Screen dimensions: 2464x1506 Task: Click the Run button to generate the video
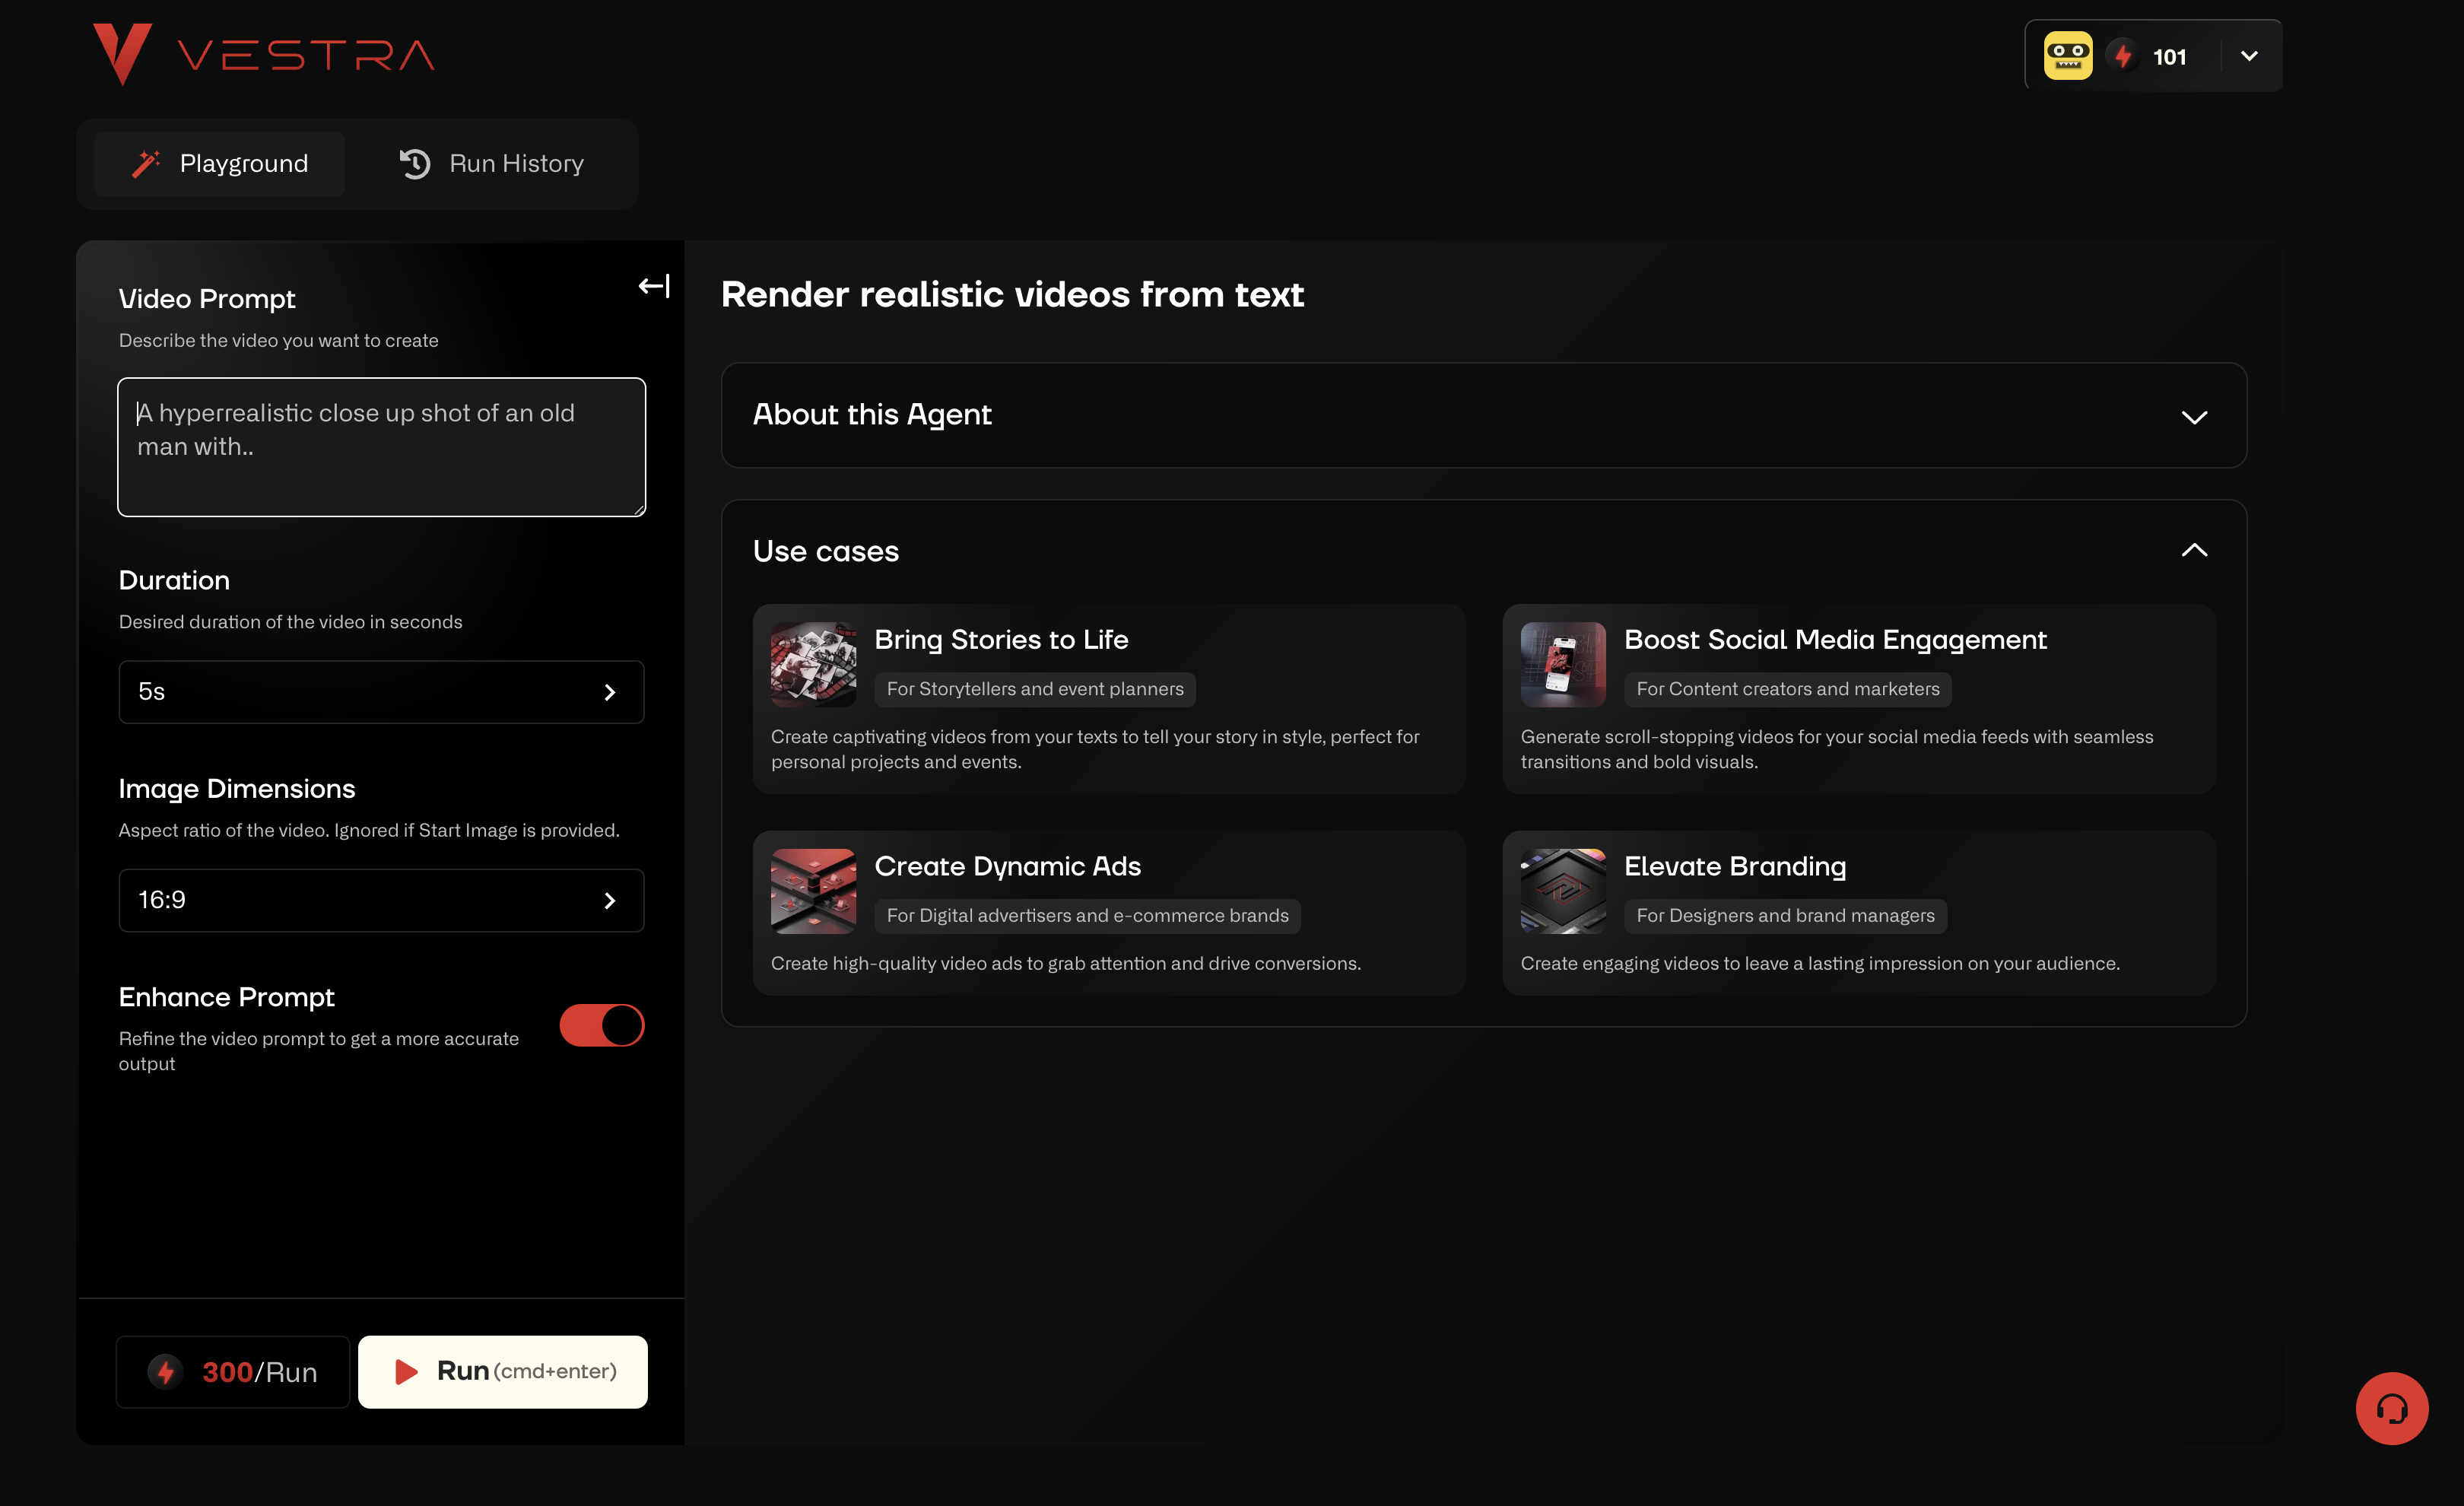pyautogui.click(x=502, y=1371)
